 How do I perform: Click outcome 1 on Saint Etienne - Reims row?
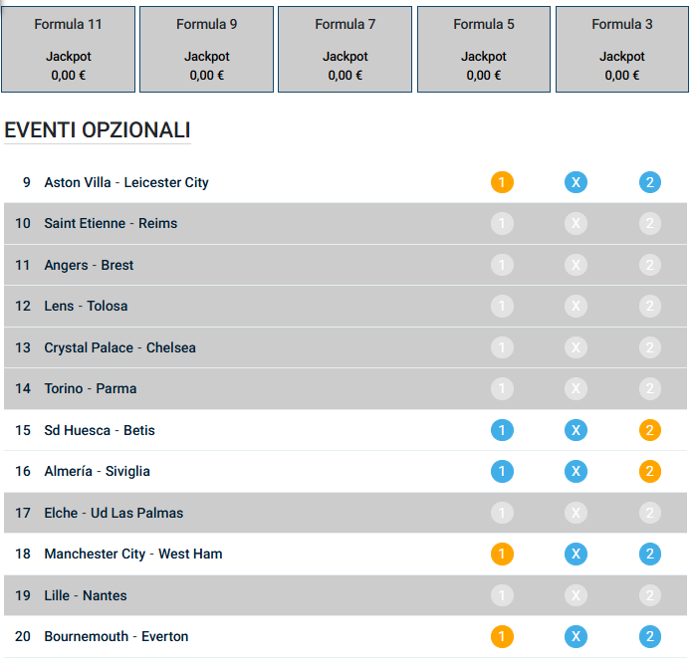coord(502,223)
